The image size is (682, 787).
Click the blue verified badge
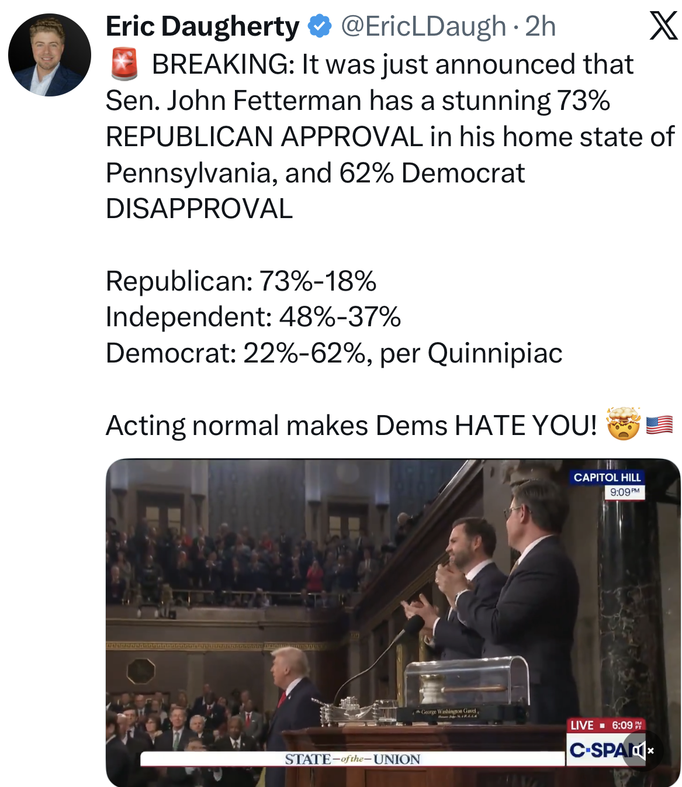tap(320, 26)
